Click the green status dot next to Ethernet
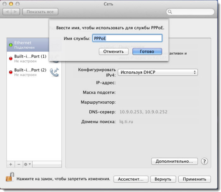The width and height of the screenshot is (221, 192). tap(11, 45)
